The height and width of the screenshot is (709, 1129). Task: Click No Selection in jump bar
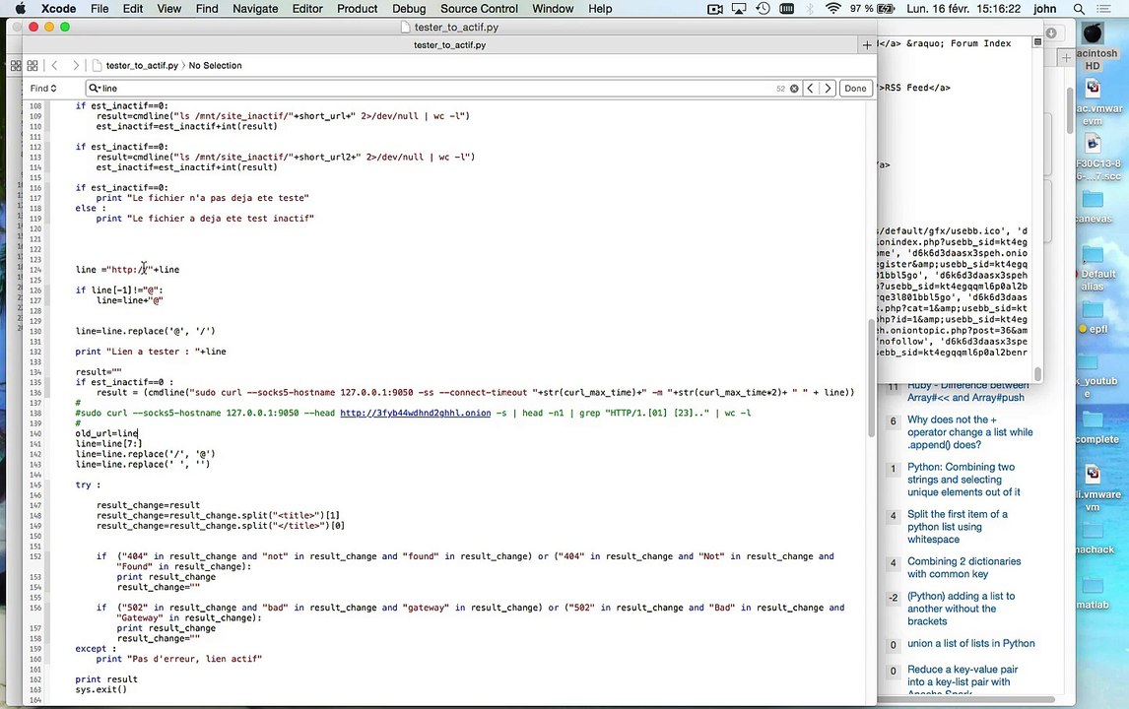(x=216, y=66)
